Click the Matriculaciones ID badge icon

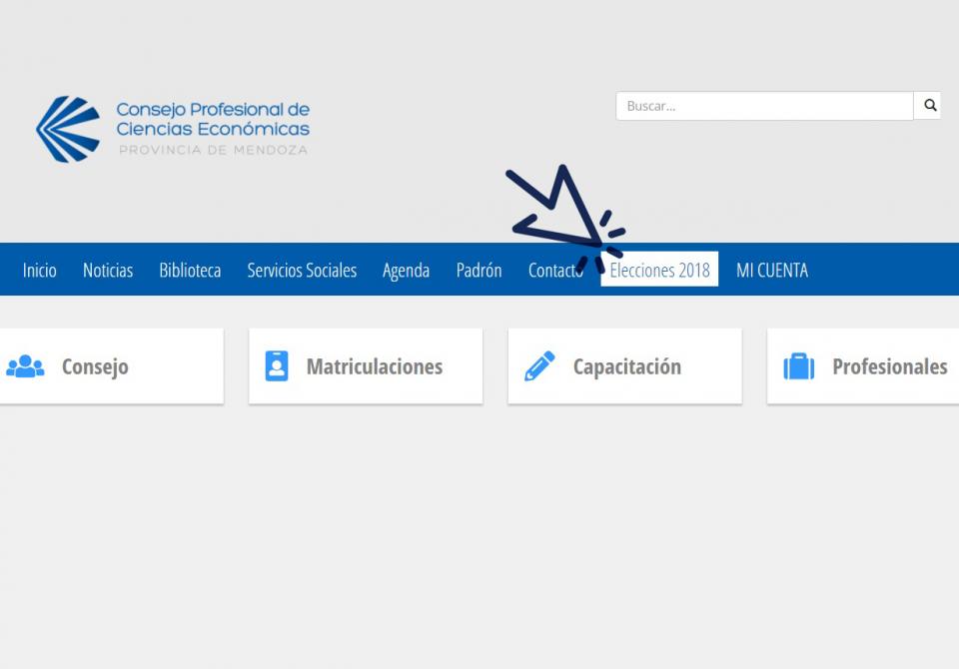coord(277,365)
